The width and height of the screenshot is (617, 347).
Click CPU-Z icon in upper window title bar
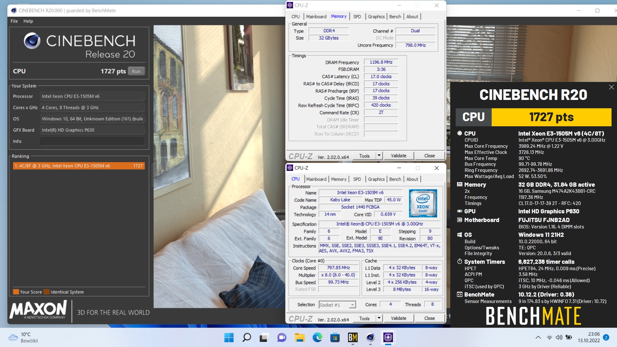pos(290,5)
